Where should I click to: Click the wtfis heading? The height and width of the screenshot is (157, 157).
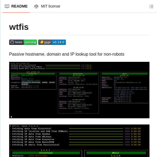click(x=19, y=27)
